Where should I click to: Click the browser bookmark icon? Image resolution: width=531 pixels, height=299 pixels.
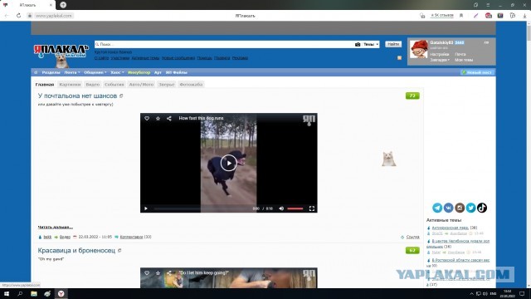461,16
